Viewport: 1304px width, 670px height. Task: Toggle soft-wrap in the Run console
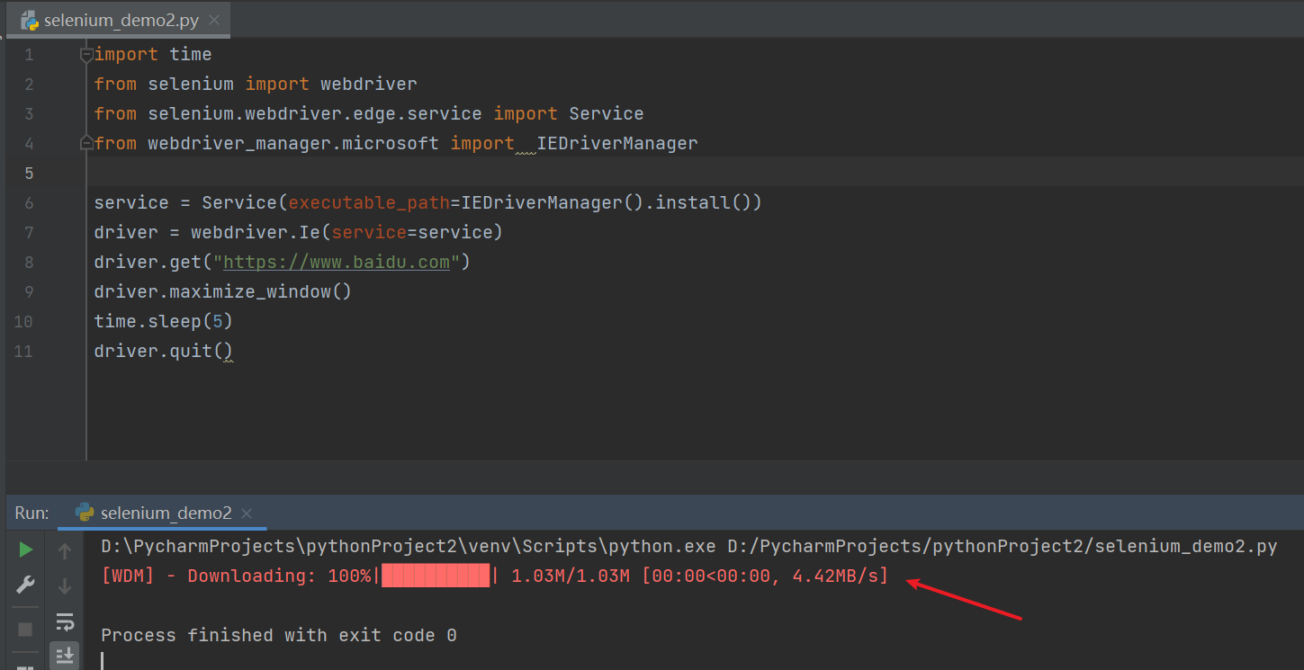[65, 621]
